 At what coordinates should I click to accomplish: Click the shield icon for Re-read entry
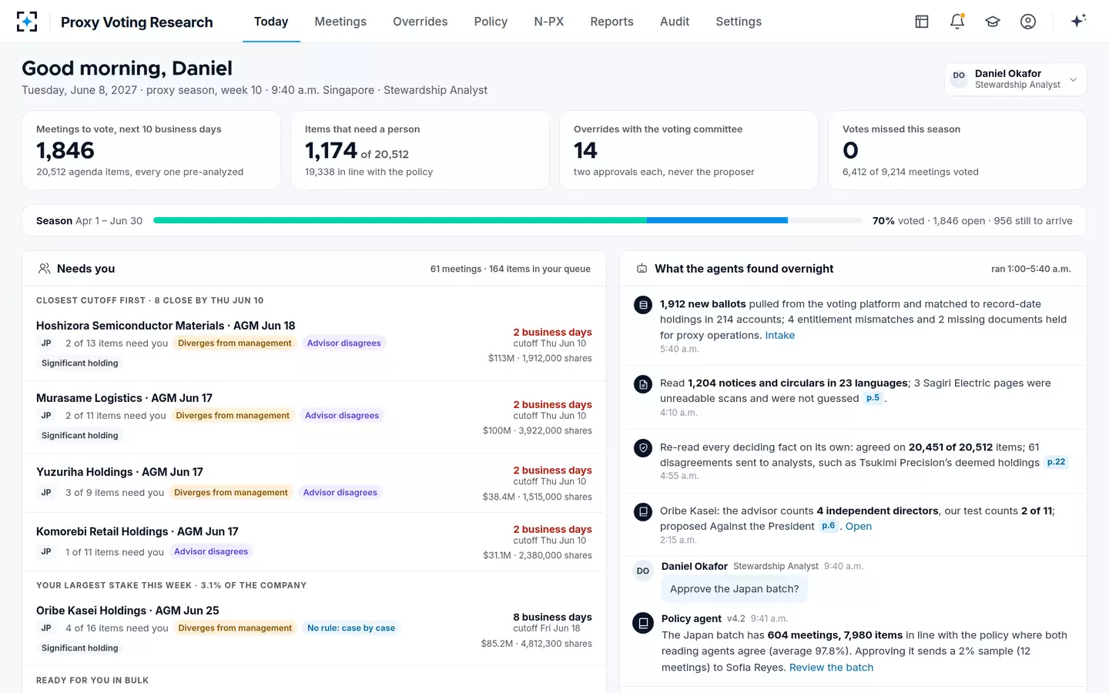643,447
